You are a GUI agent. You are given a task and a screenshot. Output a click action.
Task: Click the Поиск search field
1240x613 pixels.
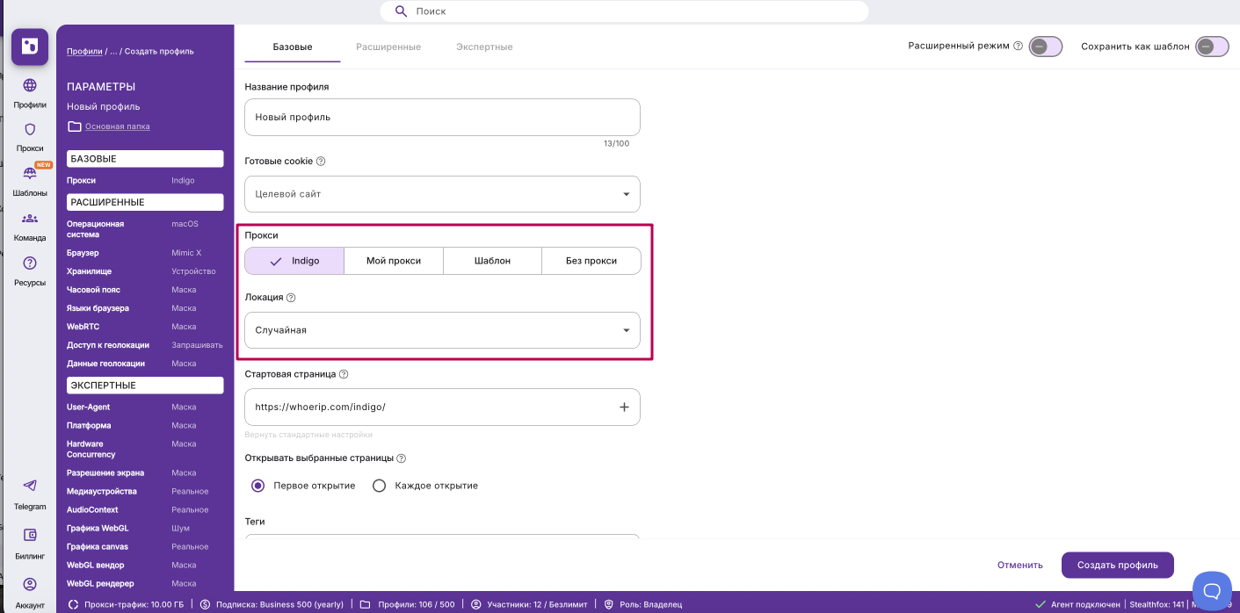(624, 11)
